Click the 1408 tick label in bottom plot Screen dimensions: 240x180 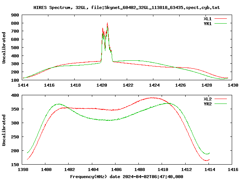click(x=139, y=169)
